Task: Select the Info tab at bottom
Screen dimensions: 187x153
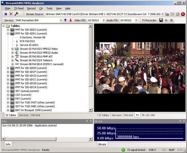Action: (x=8, y=144)
